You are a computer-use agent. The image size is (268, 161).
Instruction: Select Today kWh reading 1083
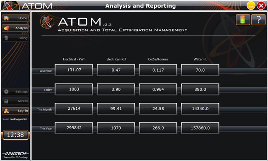tap(74, 89)
